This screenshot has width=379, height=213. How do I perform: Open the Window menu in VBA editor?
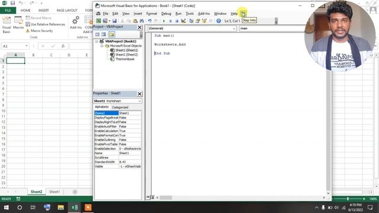220,14
